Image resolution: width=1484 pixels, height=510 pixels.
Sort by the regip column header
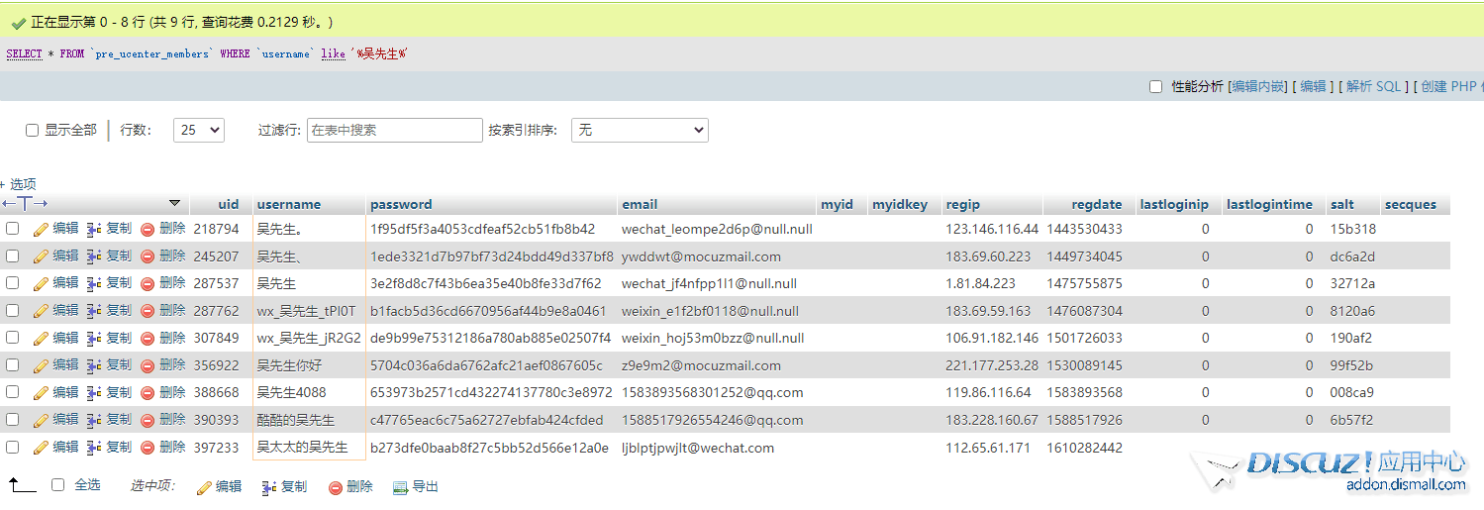[962, 205]
